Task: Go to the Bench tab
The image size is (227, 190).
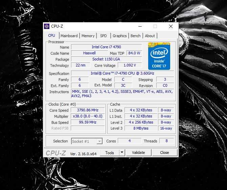Action: click(136, 36)
